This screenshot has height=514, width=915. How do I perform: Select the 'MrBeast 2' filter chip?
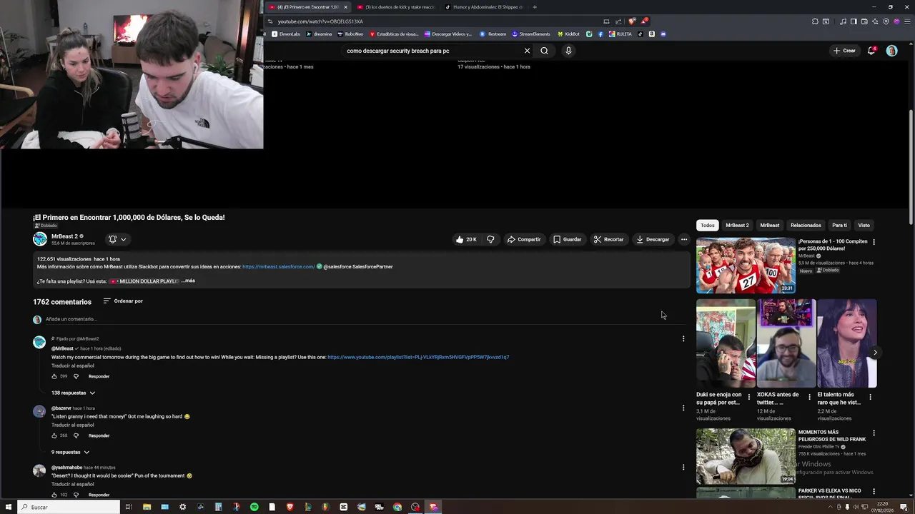tap(737, 225)
